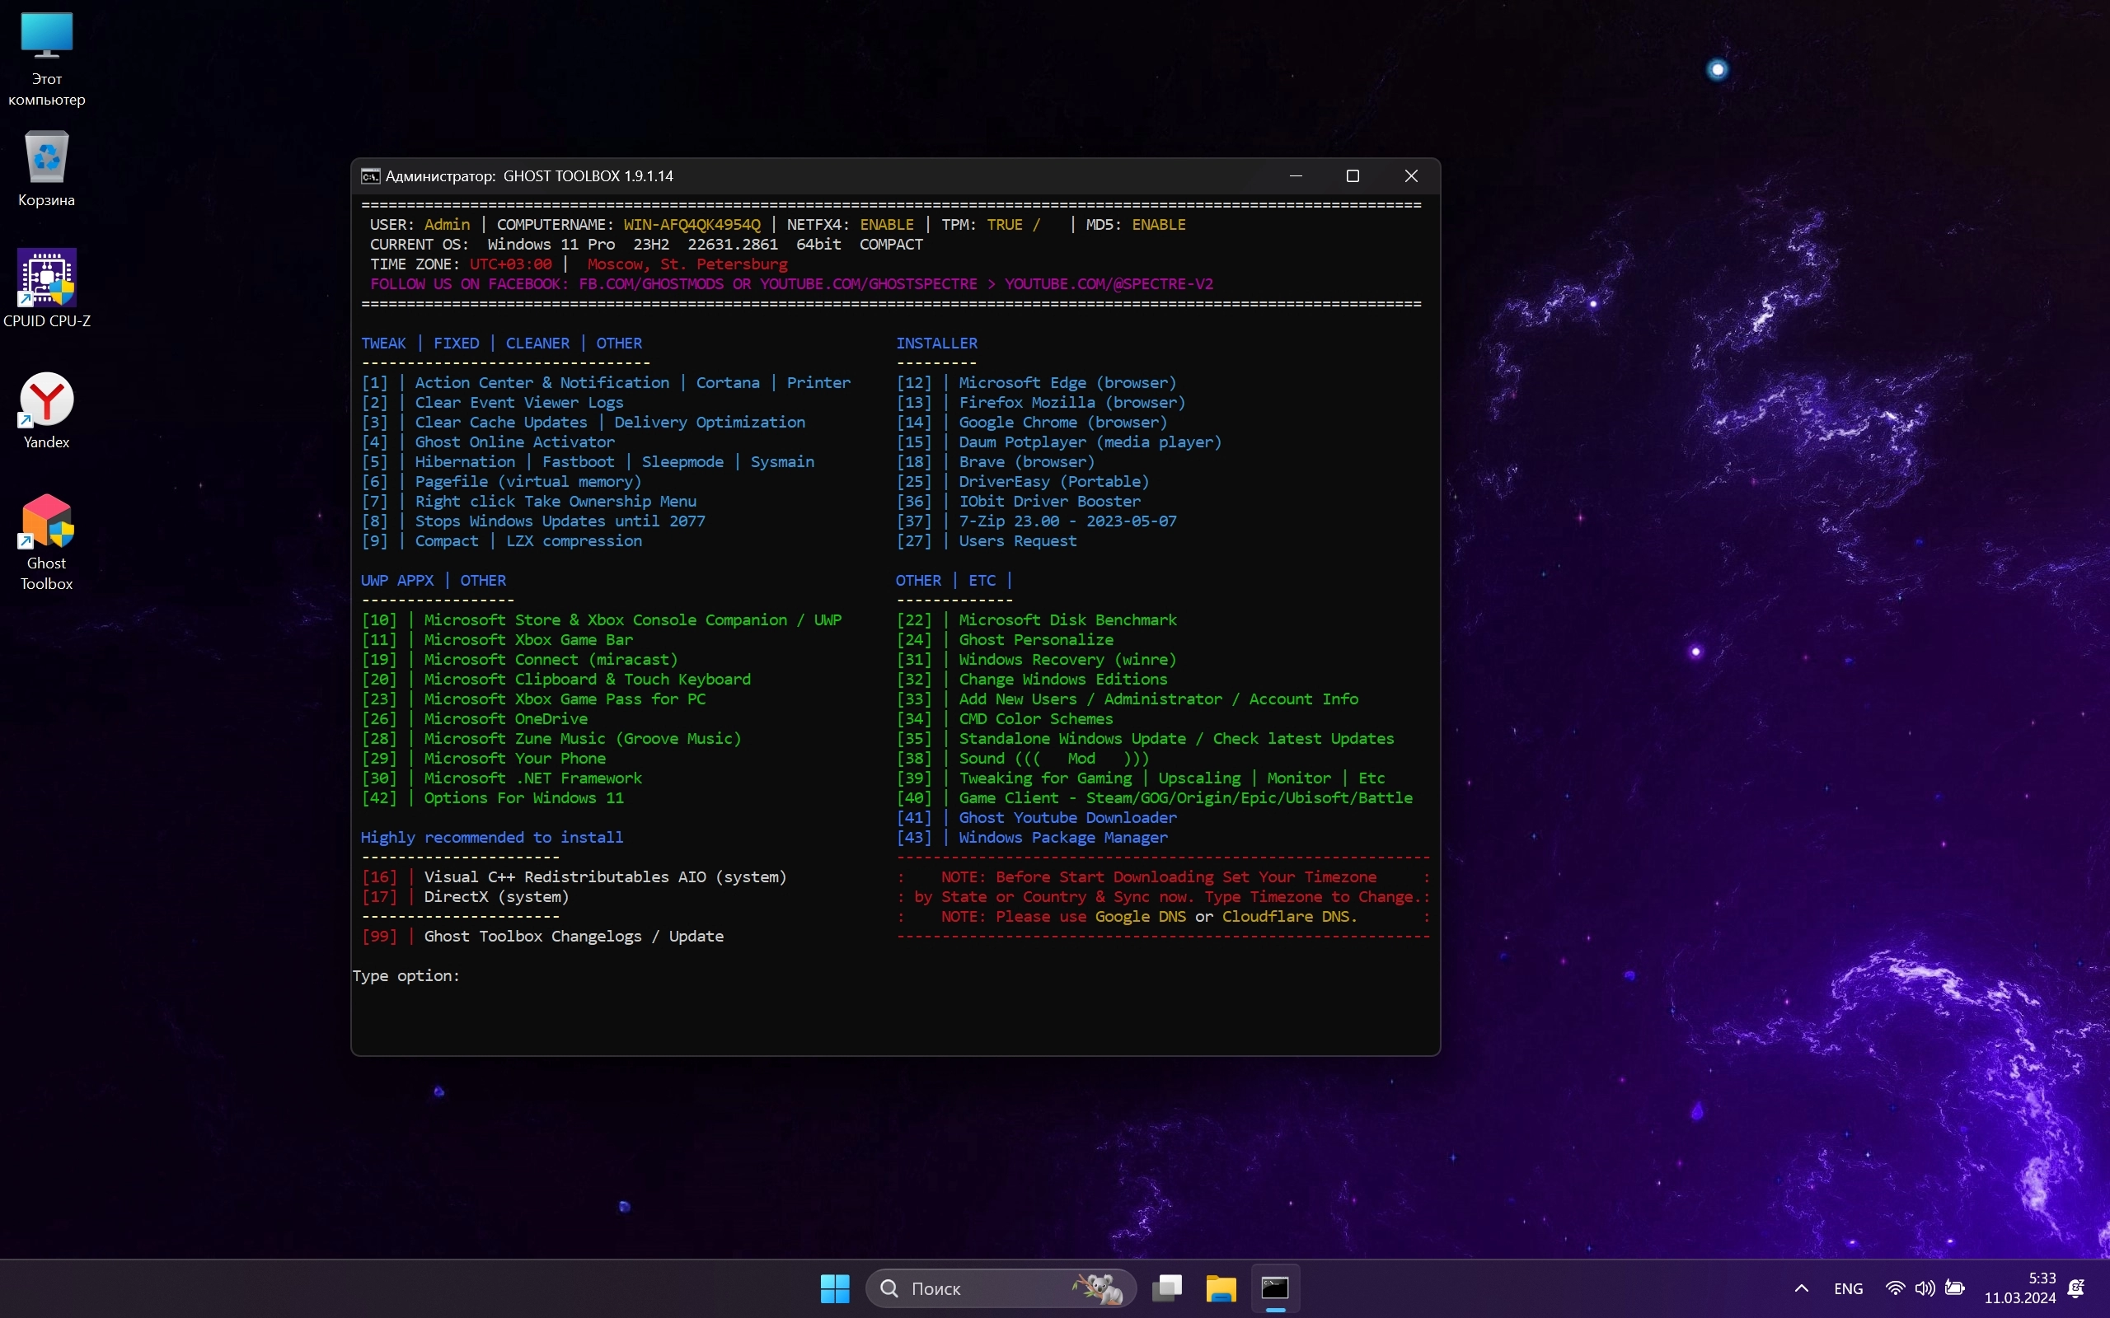Open the Wi-Fi network tray icon
The height and width of the screenshot is (1318, 2110).
(1895, 1288)
